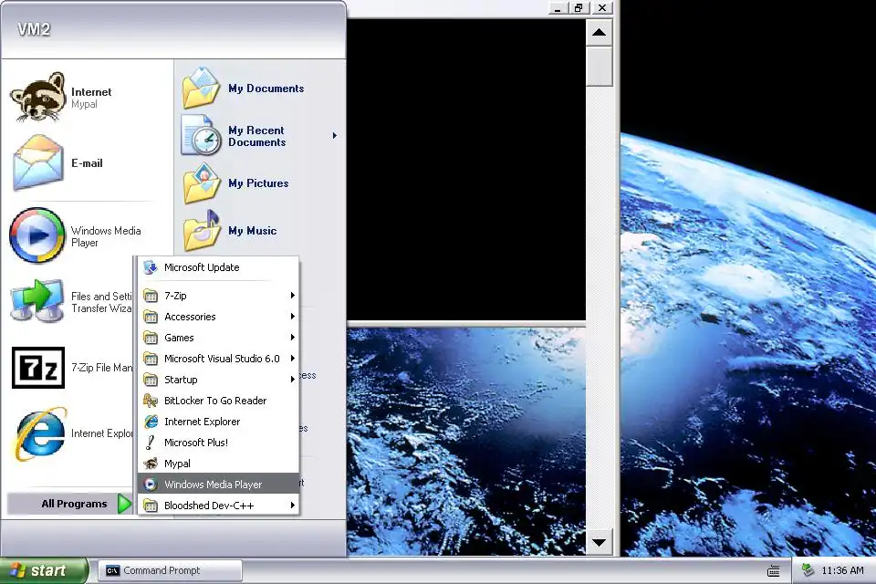876x584 pixels.
Task: Open the E-mail envelope icon
Action: click(38, 162)
